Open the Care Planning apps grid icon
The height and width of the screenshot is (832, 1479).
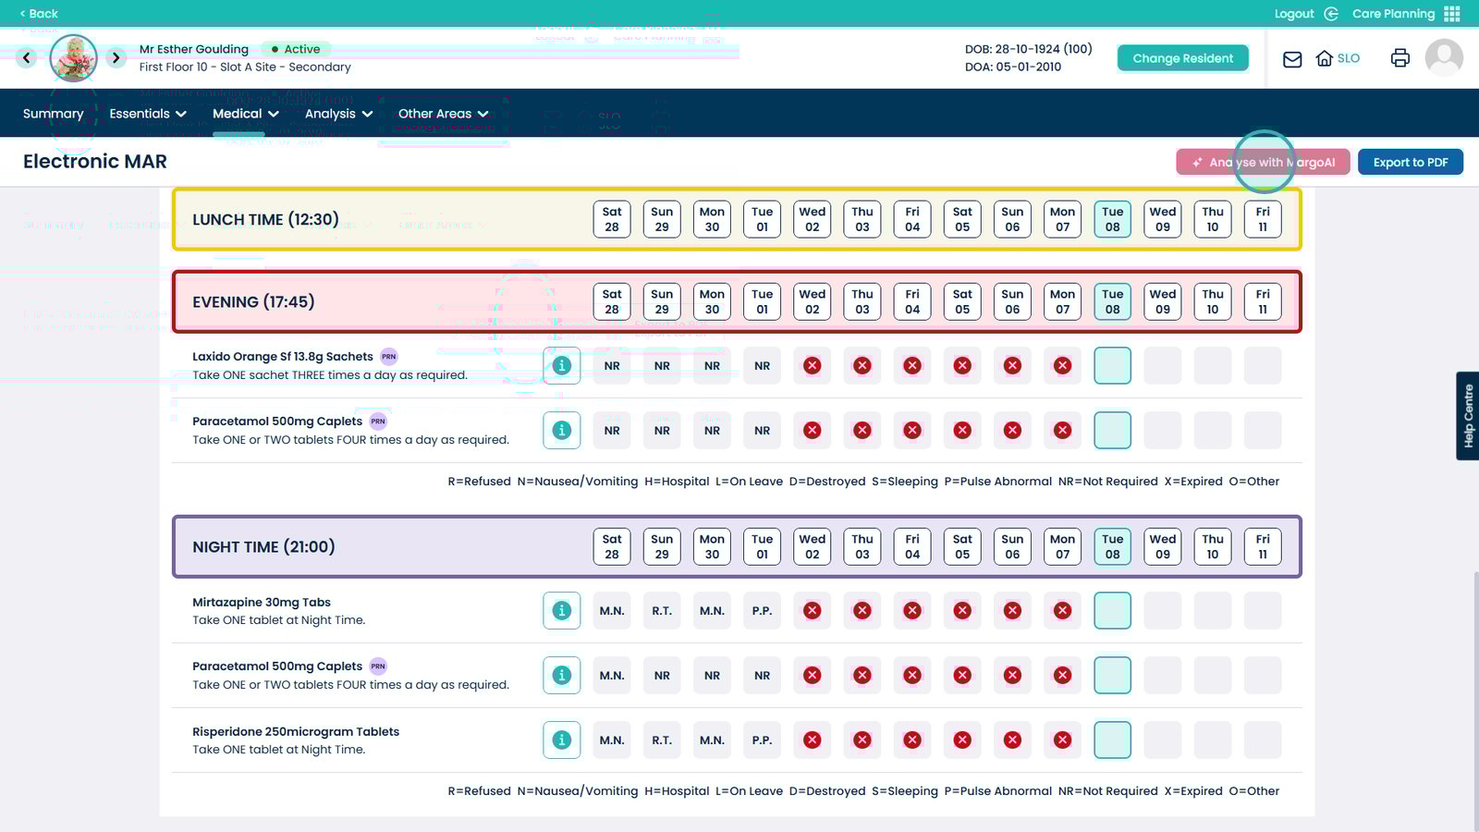pyautogui.click(x=1452, y=14)
